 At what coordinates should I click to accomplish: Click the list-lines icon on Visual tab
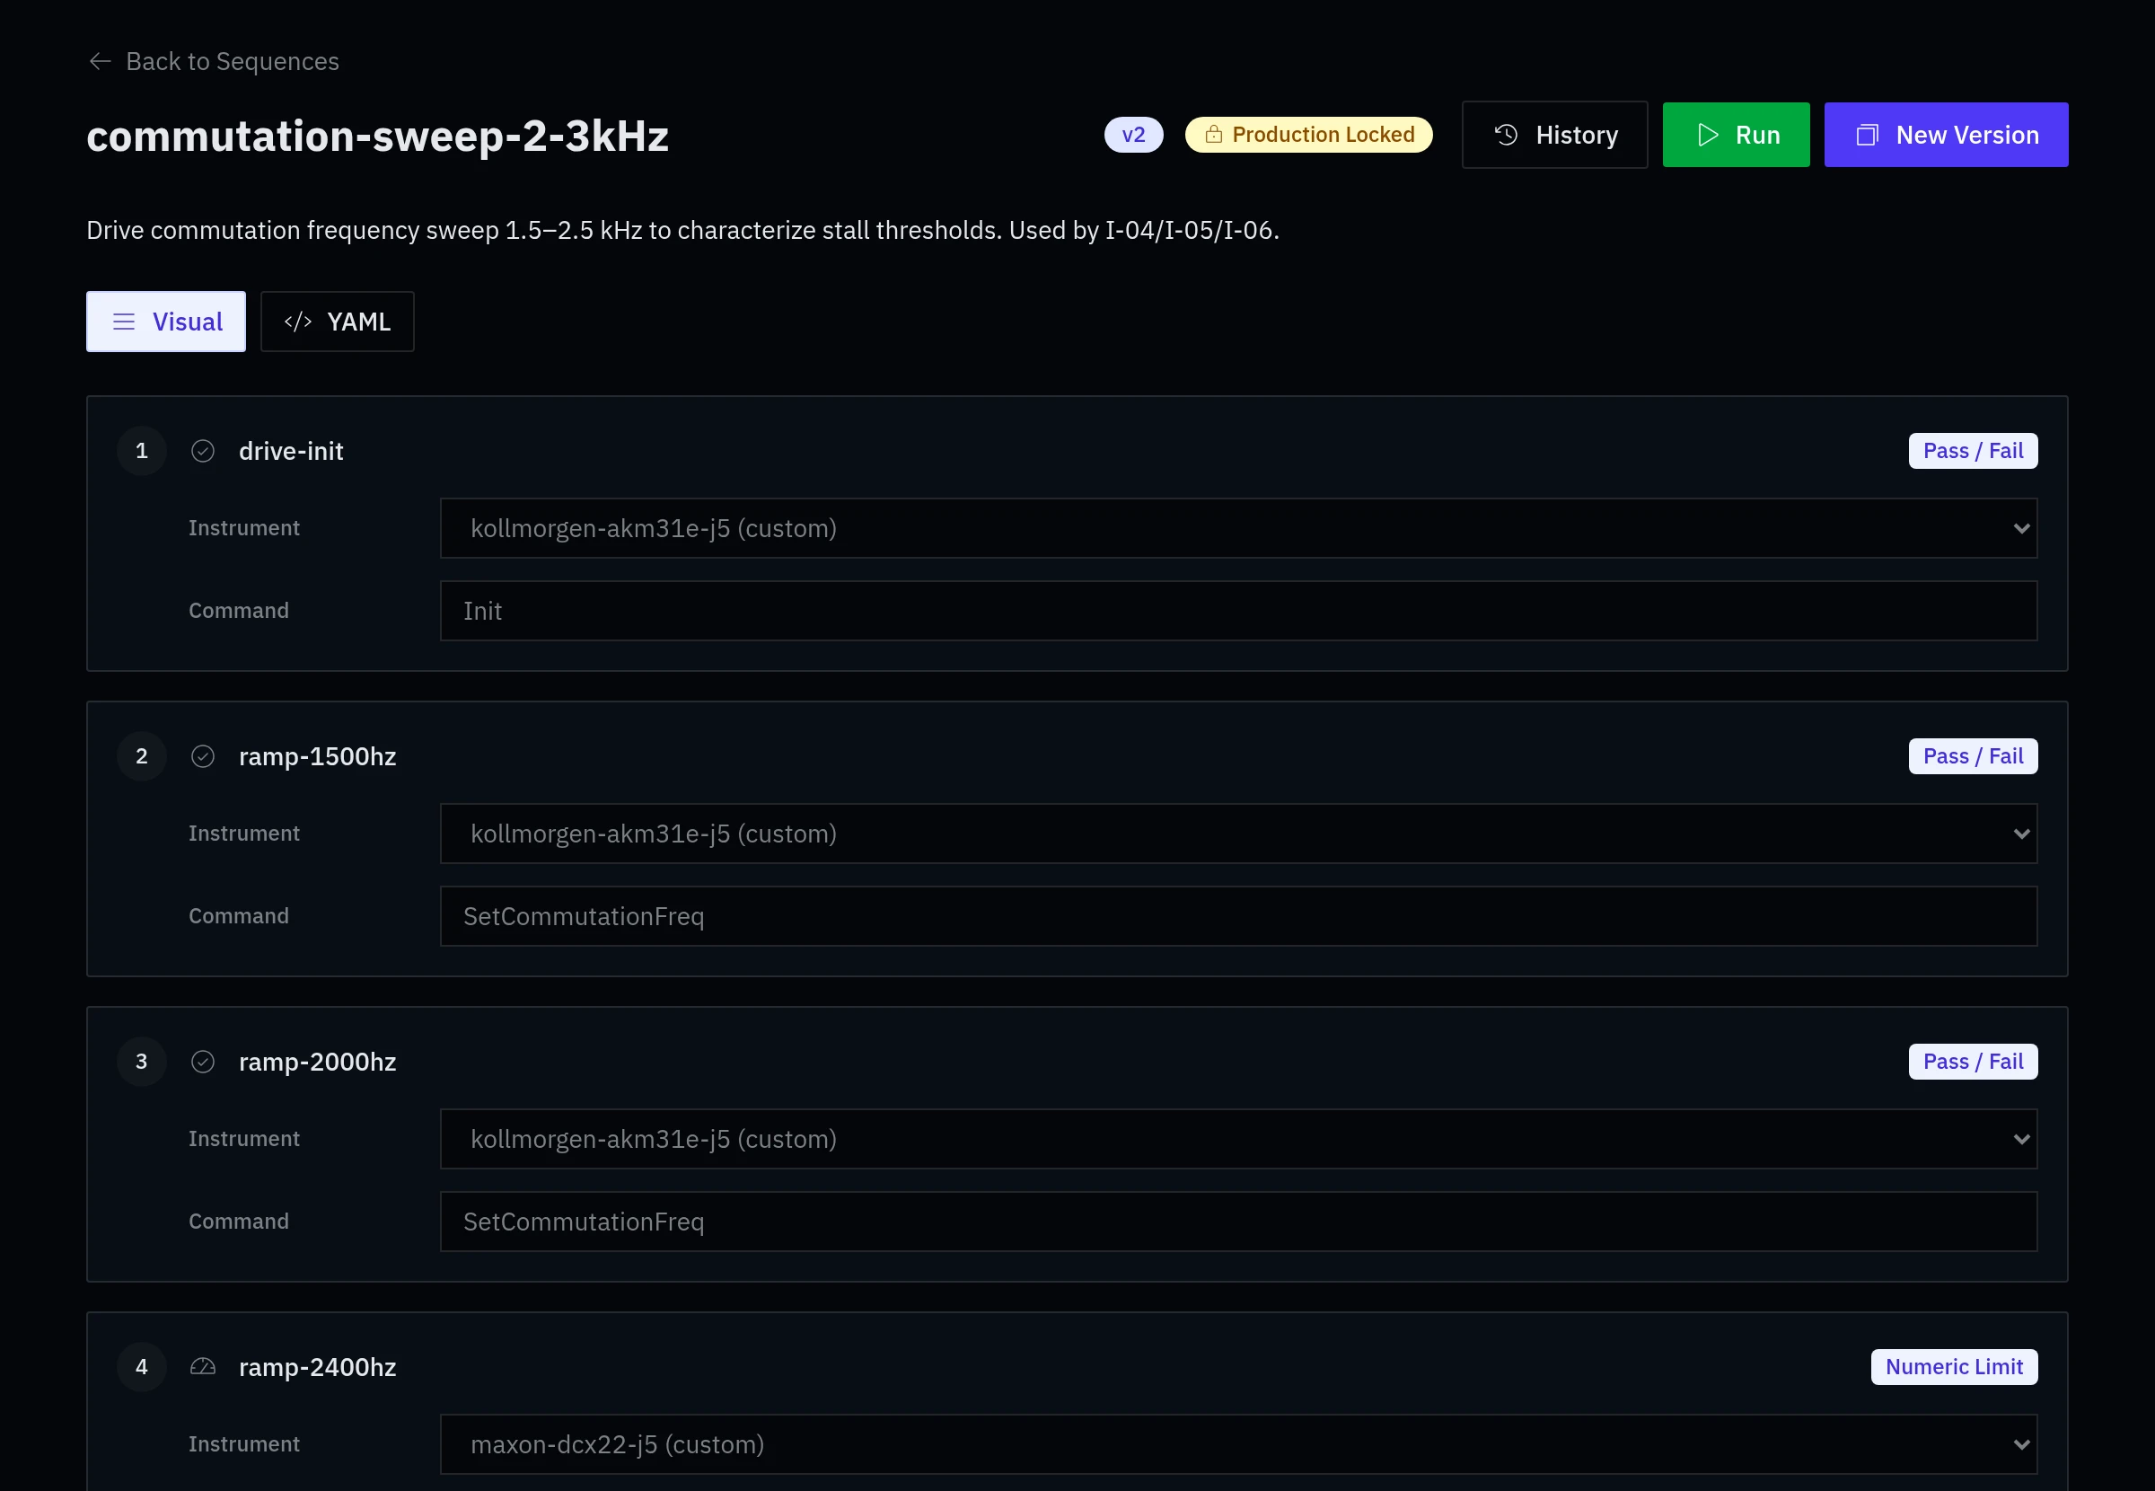coord(124,322)
